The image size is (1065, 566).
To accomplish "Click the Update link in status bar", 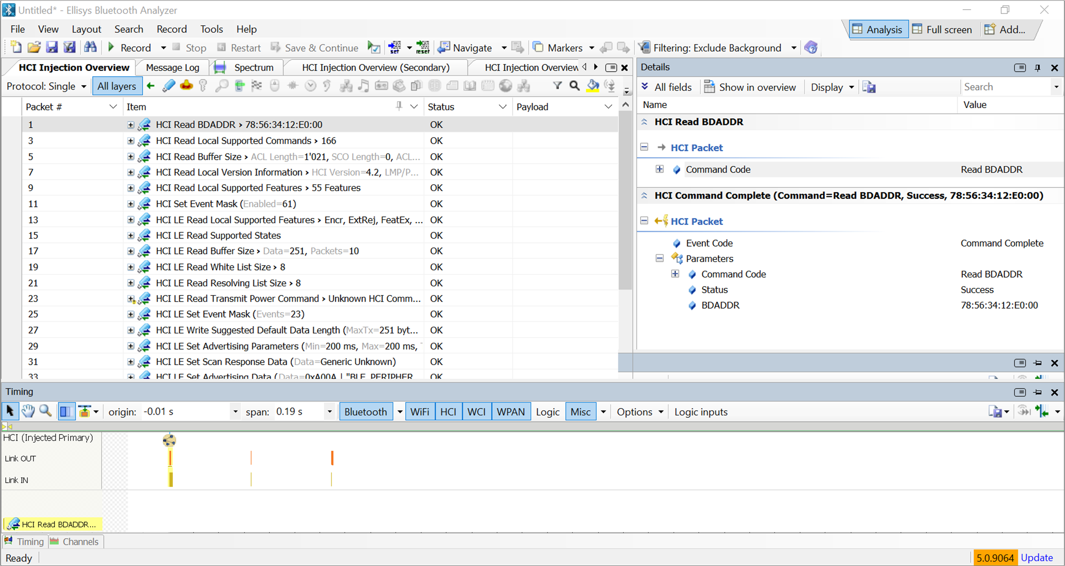I will click(x=1037, y=558).
